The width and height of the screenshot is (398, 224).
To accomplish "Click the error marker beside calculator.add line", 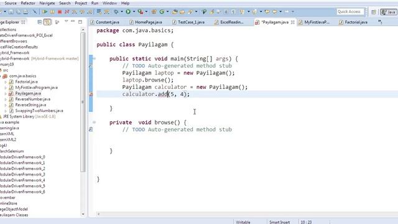I will [x=91, y=94].
